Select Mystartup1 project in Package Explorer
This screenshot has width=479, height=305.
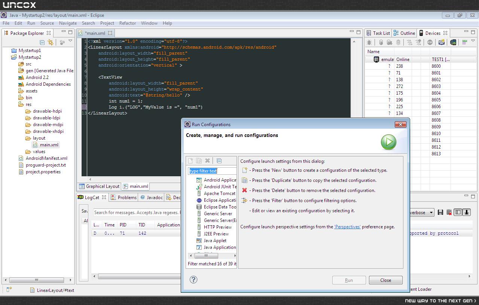(x=26, y=50)
